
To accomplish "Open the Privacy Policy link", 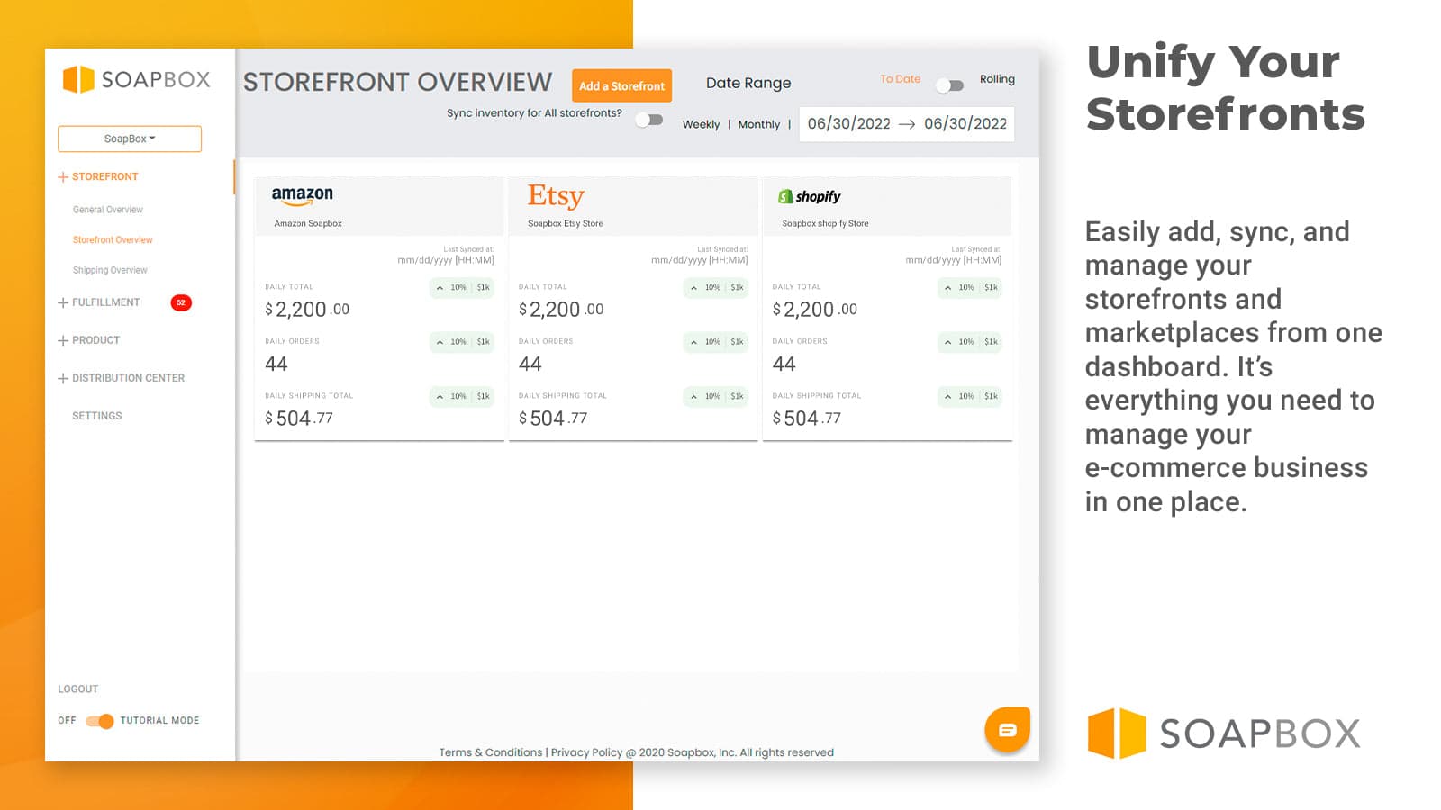I will pos(585,752).
